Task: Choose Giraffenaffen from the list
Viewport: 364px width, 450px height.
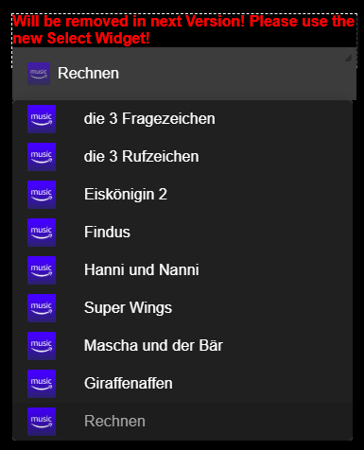Action: 182,384
